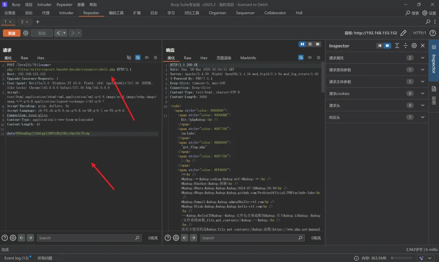Open notes icon in right sidebar

(x=434, y=89)
